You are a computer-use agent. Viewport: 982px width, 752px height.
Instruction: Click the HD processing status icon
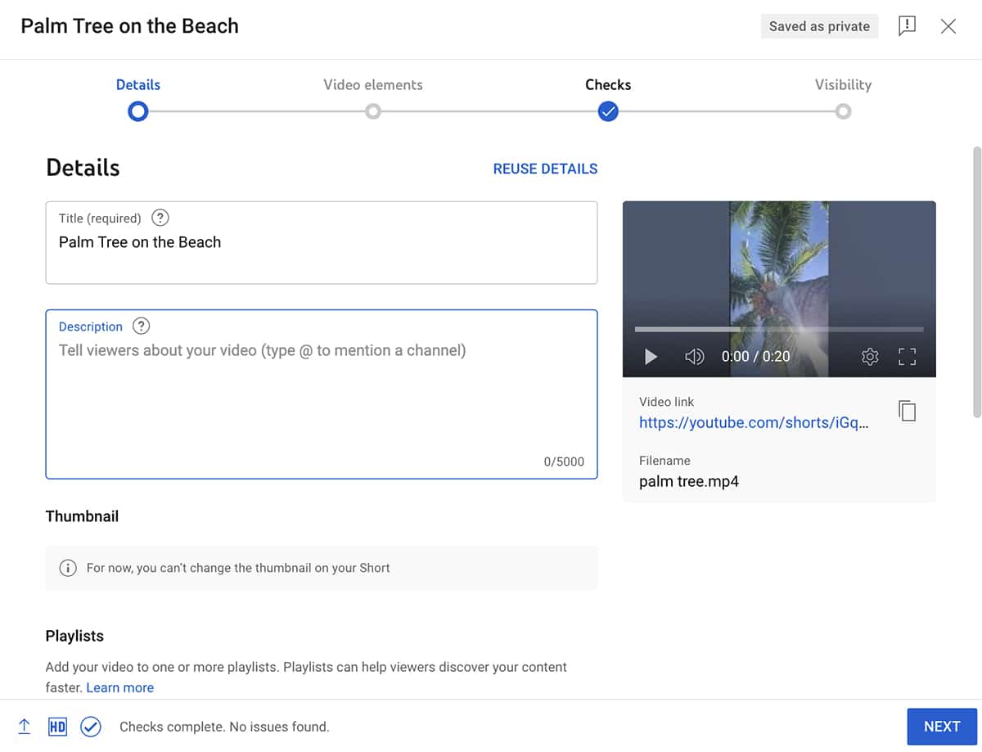(57, 726)
